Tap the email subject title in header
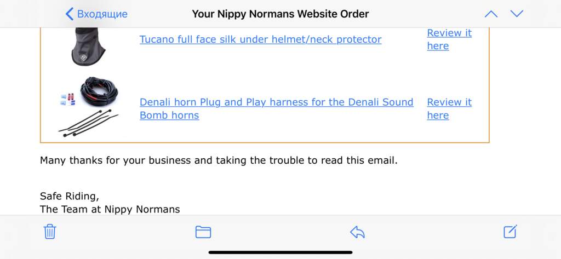The width and height of the screenshot is (561, 259). 280,14
